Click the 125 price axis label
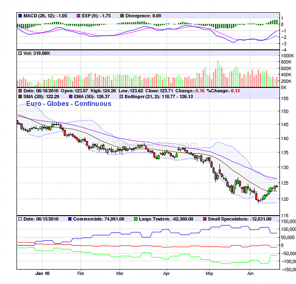 tap(284, 183)
